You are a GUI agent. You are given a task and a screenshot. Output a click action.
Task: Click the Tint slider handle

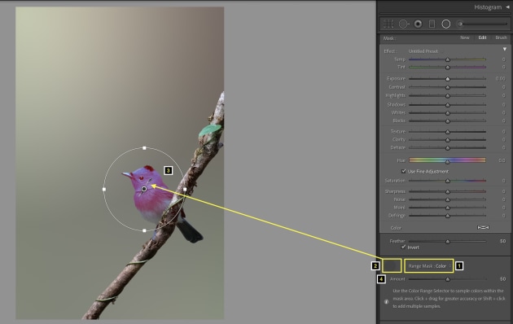pos(448,68)
